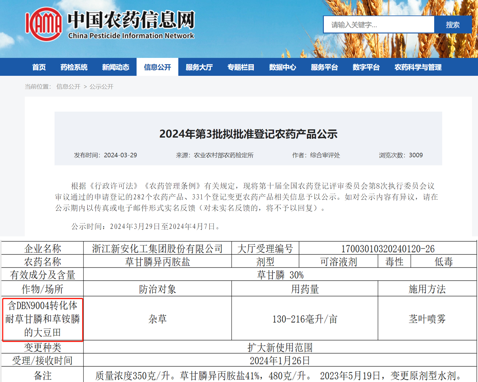Open the 药检系统 navigation menu
The image size is (478, 382).
(x=74, y=67)
